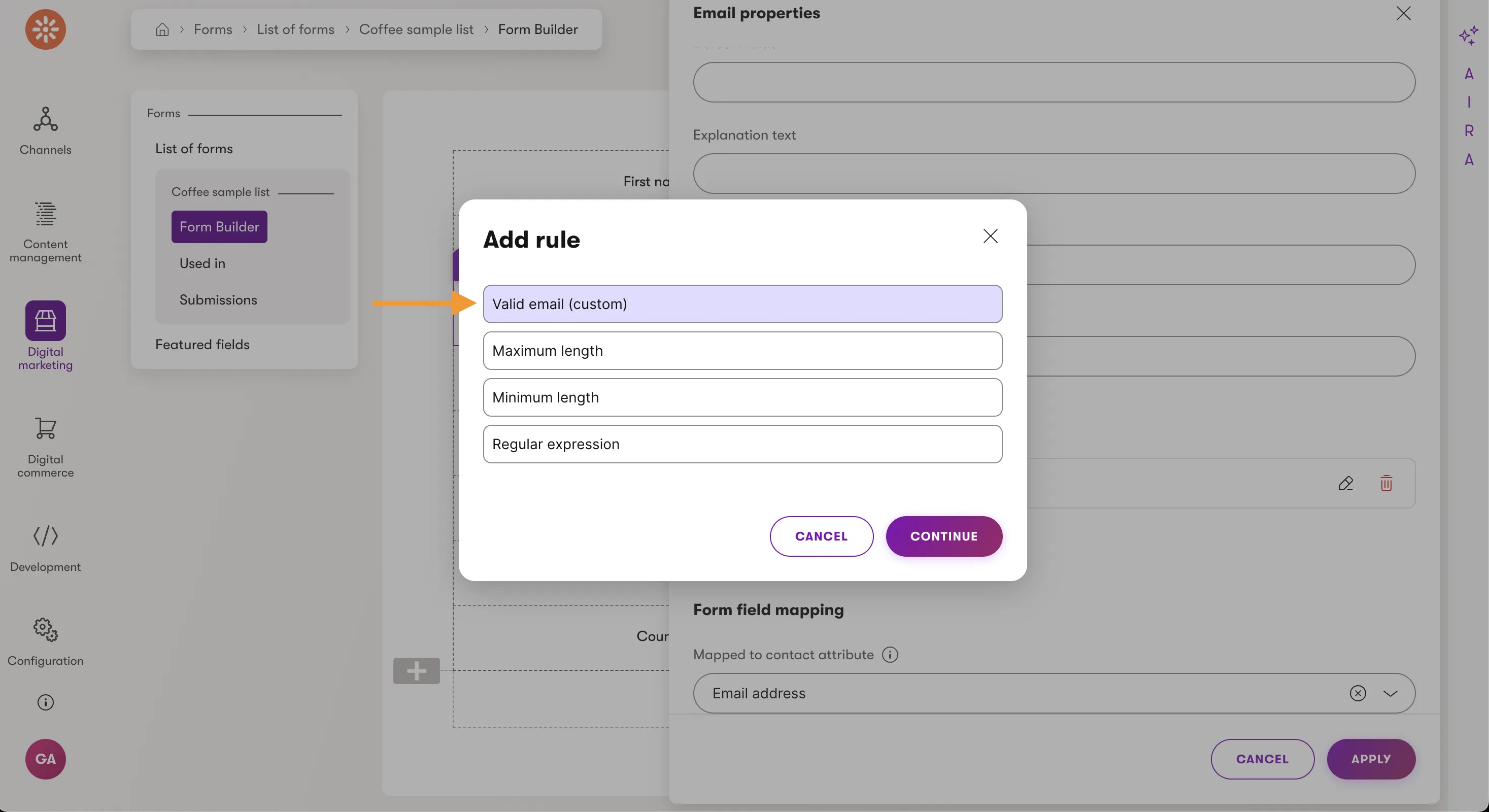Screen dimensions: 1489x812
Task: Click the edit pencil icon for rule
Action: tap(1345, 483)
